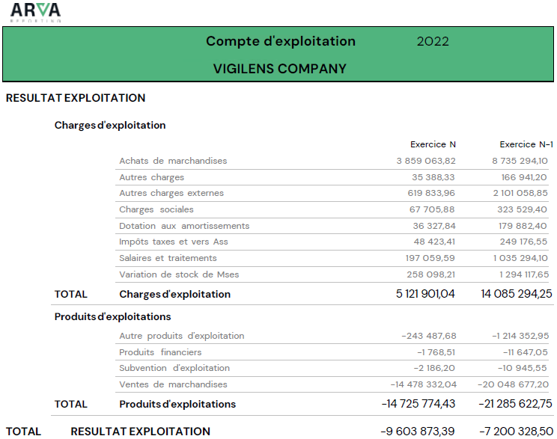The height and width of the screenshot is (439, 557).
Task: Select the VIGILENS COMPANY heading
Action: coord(279,69)
